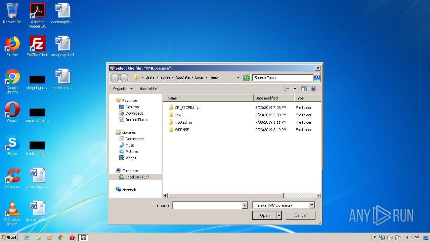Image resolution: width=430 pixels, height=242 pixels.
Task: Click the File name input field
Action: (208, 205)
